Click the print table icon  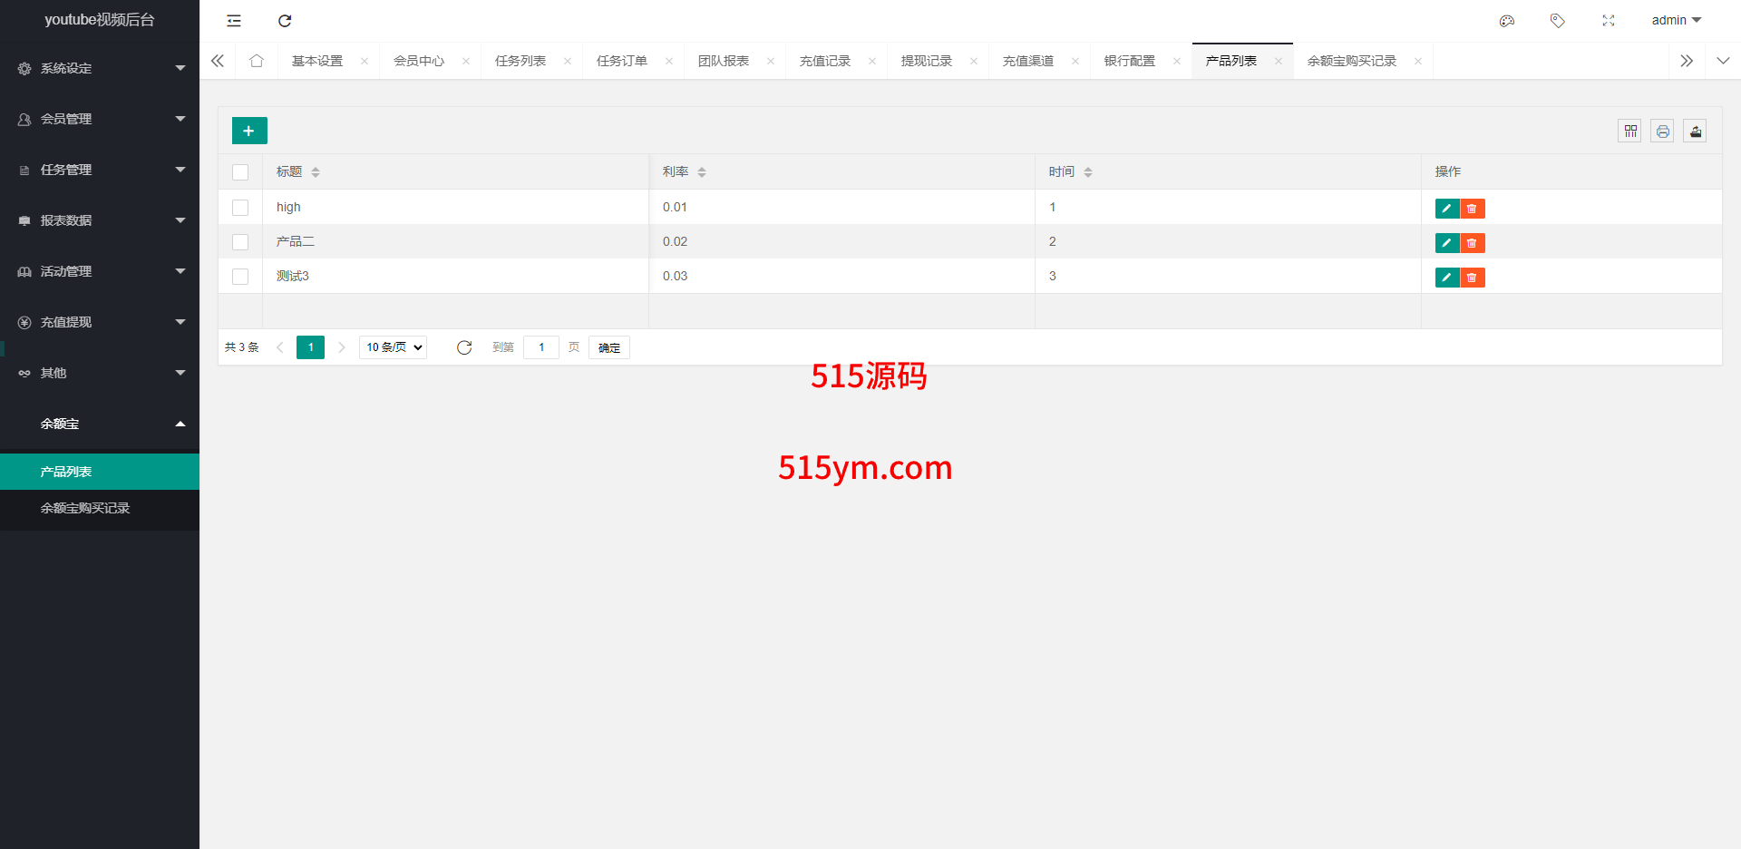coord(1662,132)
